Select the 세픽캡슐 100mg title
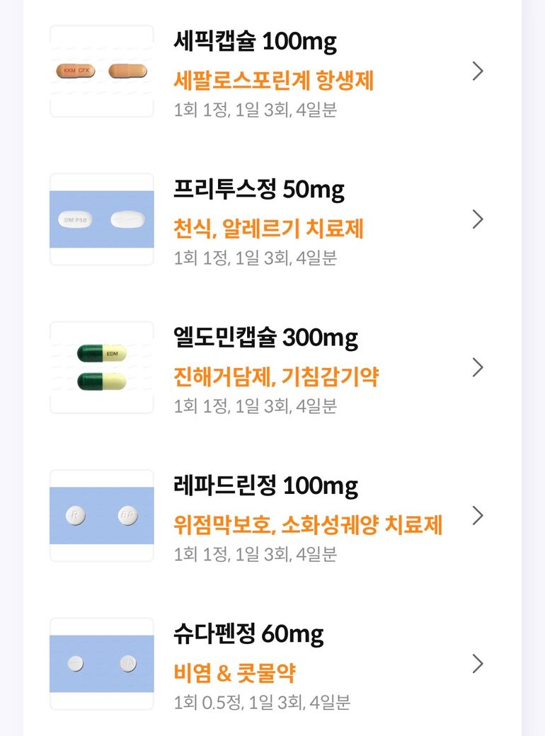The height and width of the screenshot is (736, 545). (x=255, y=42)
